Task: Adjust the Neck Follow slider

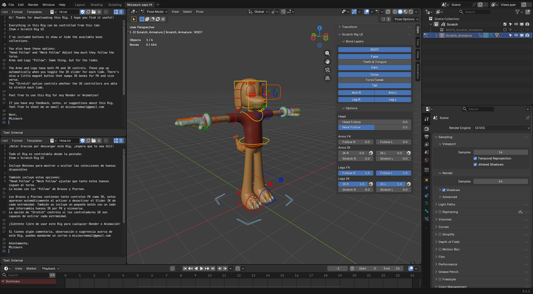Action: pyautogui.click(x=374, y=127)
